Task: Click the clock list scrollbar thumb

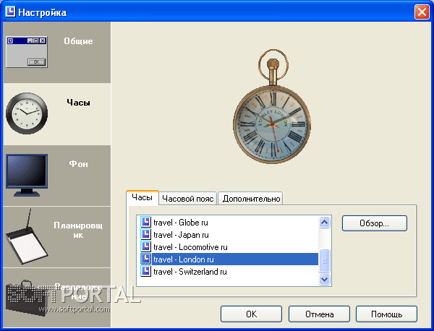Action: tap(324, 260)
